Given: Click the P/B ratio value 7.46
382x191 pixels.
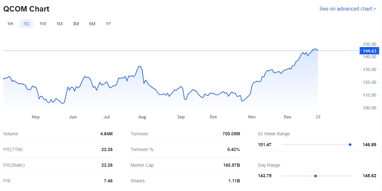Looking at the screenshot, I should tap(108, 181).
